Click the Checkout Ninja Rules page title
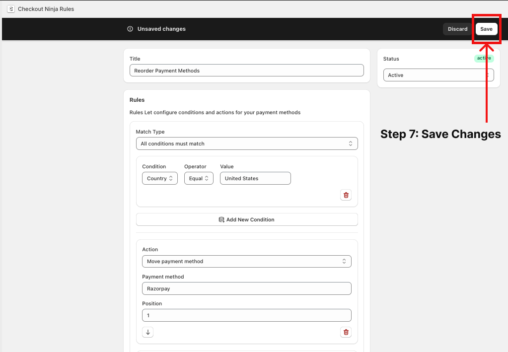The height and width of the screenshot is (352, 508). pyautogui.click(x=46, y=9)
